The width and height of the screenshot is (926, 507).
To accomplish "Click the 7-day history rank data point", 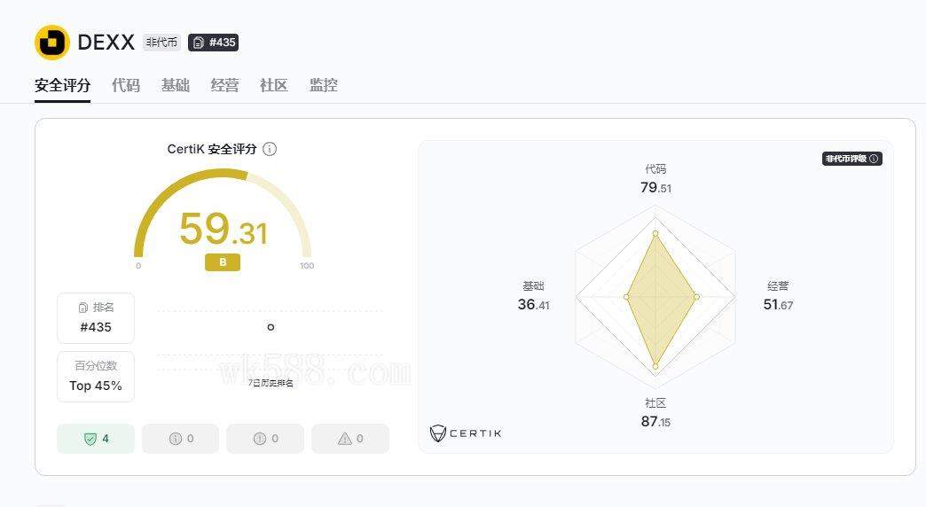I will click(x=271, y=327).
